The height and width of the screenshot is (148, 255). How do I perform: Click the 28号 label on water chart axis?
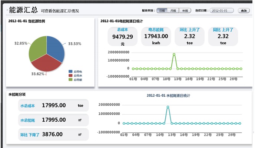tap(232, 135)
